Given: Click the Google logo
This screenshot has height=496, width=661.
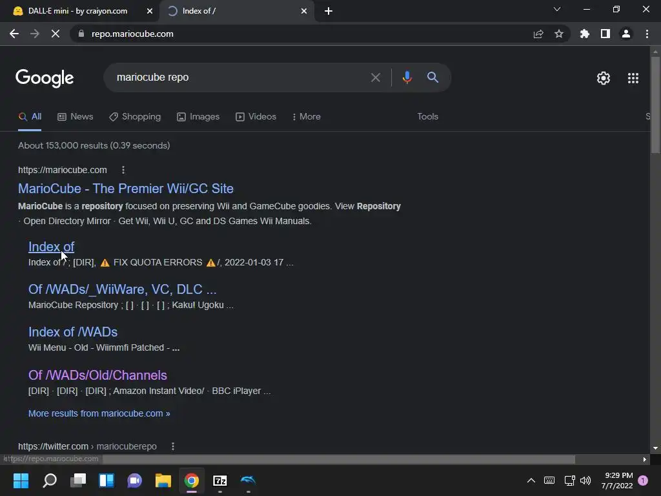Looking at the screenshot, I should point(45,78).
